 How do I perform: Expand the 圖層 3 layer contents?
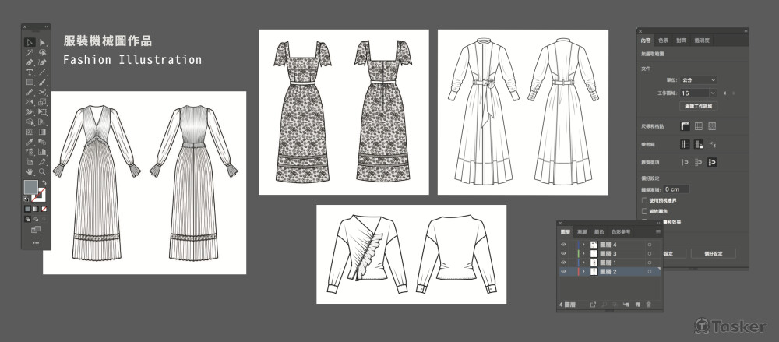(583, 254)
